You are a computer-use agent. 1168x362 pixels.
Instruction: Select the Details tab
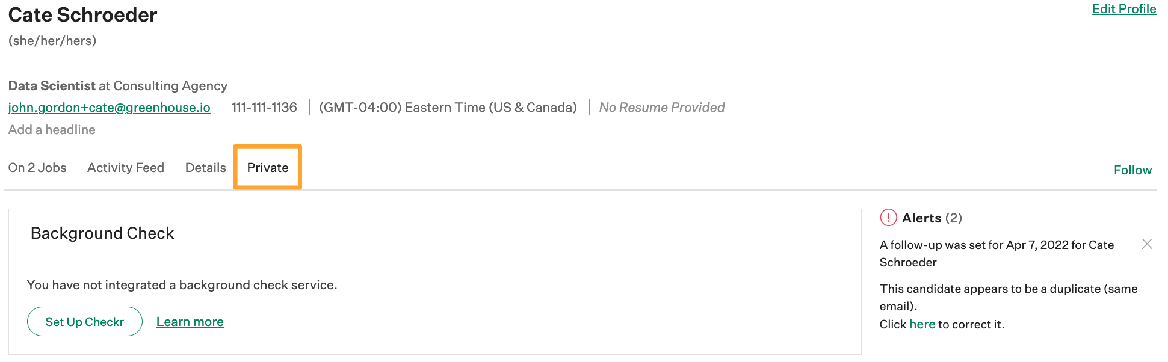[206, 168]
